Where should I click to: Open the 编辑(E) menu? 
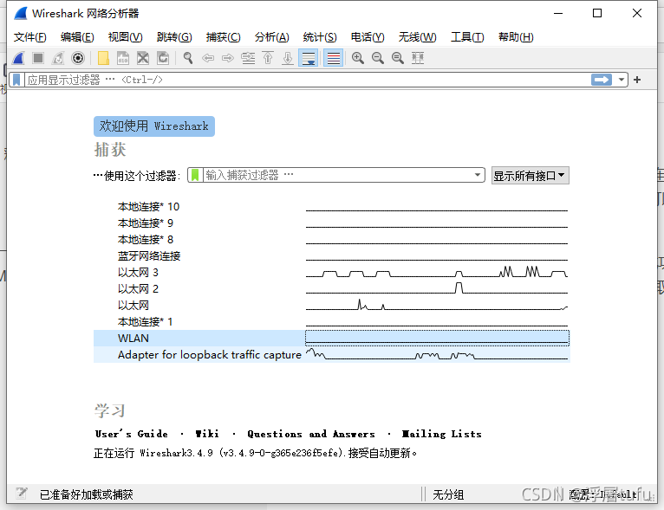(x=77, y=37)
